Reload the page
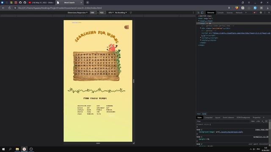The height and width of the screenshot is (152, 271). [x=9, y=8]
